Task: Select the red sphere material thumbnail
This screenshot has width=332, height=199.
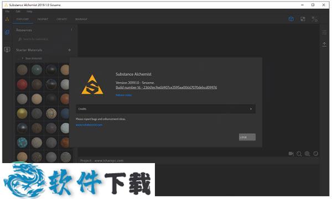Action: click(22, 85)
